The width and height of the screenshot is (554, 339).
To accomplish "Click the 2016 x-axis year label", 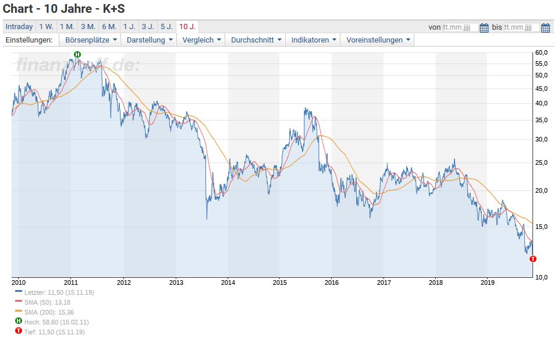I will point(332,282).
